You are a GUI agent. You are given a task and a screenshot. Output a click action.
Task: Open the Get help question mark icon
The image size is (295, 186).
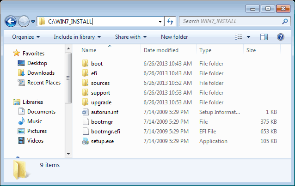pyautogui.click(x=280, y=37)
